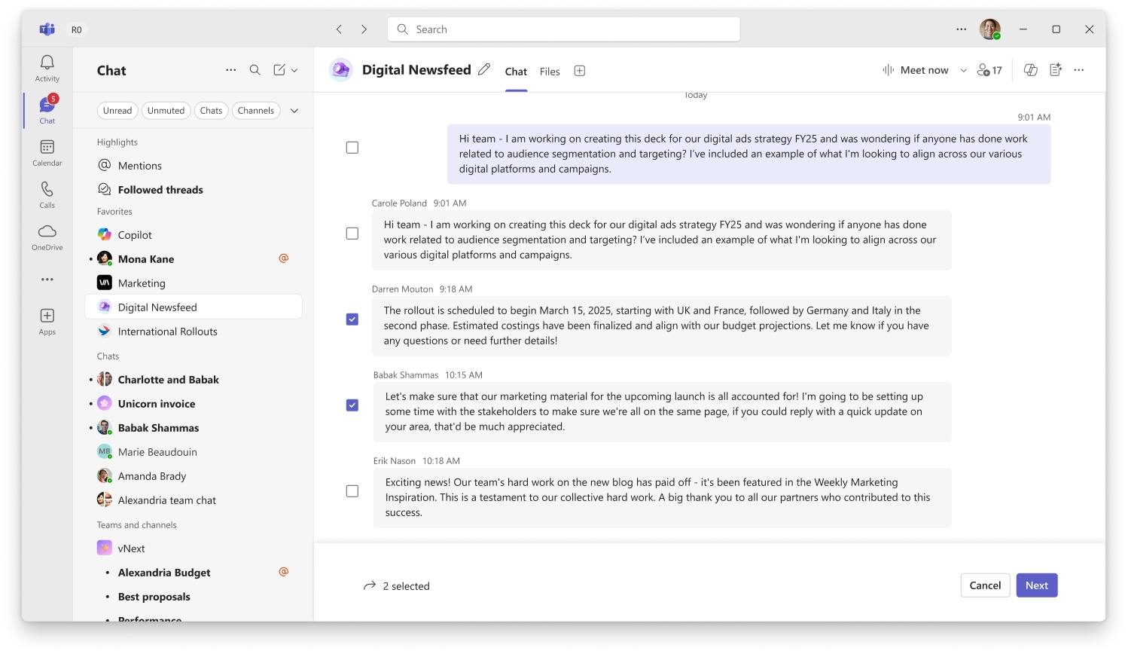Select the Chat tab
1128x654 pixels.
point(515,71)
